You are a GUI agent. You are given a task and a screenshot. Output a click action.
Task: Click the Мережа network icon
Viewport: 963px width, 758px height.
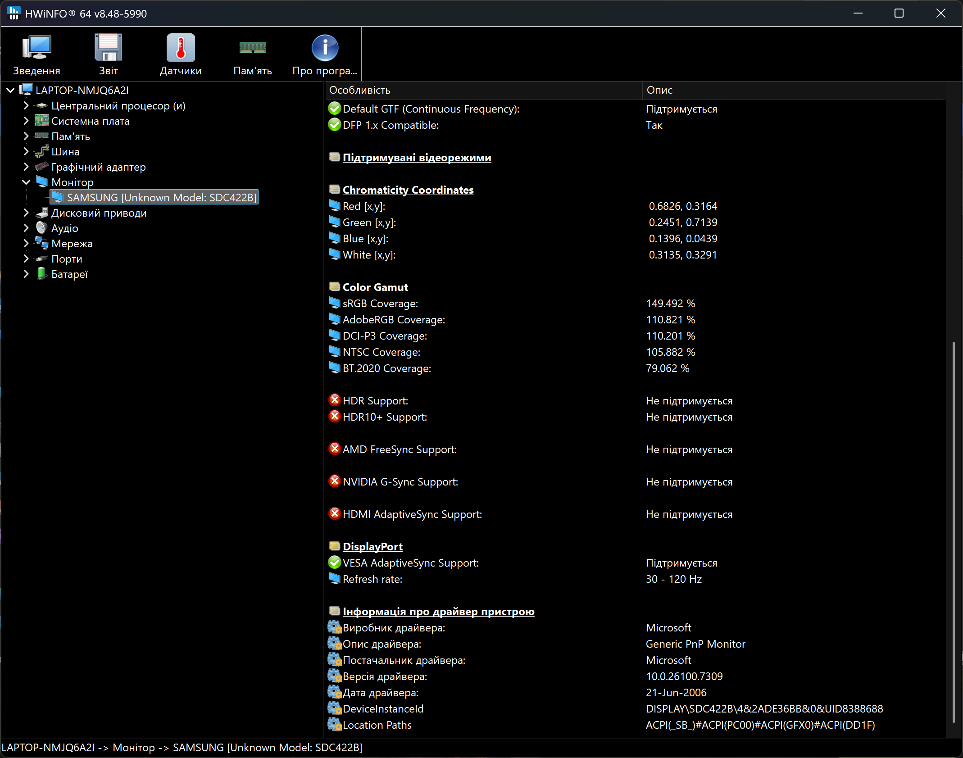click(x=42, y=243)
